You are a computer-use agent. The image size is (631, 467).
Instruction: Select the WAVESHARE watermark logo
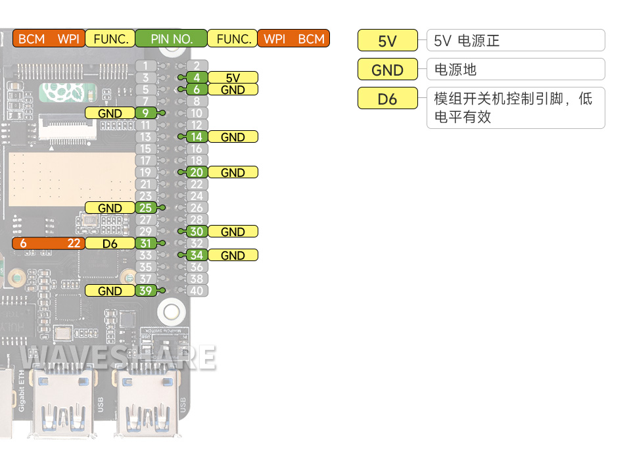118,357
